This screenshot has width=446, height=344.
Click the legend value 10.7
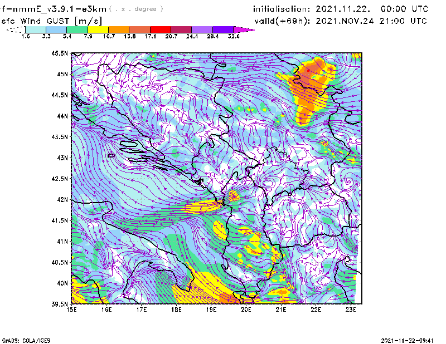click(109, 36)
